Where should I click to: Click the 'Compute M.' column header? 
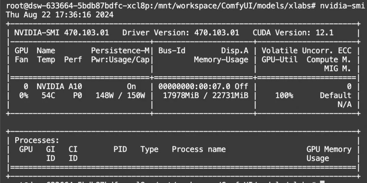(x=329, y=60)
